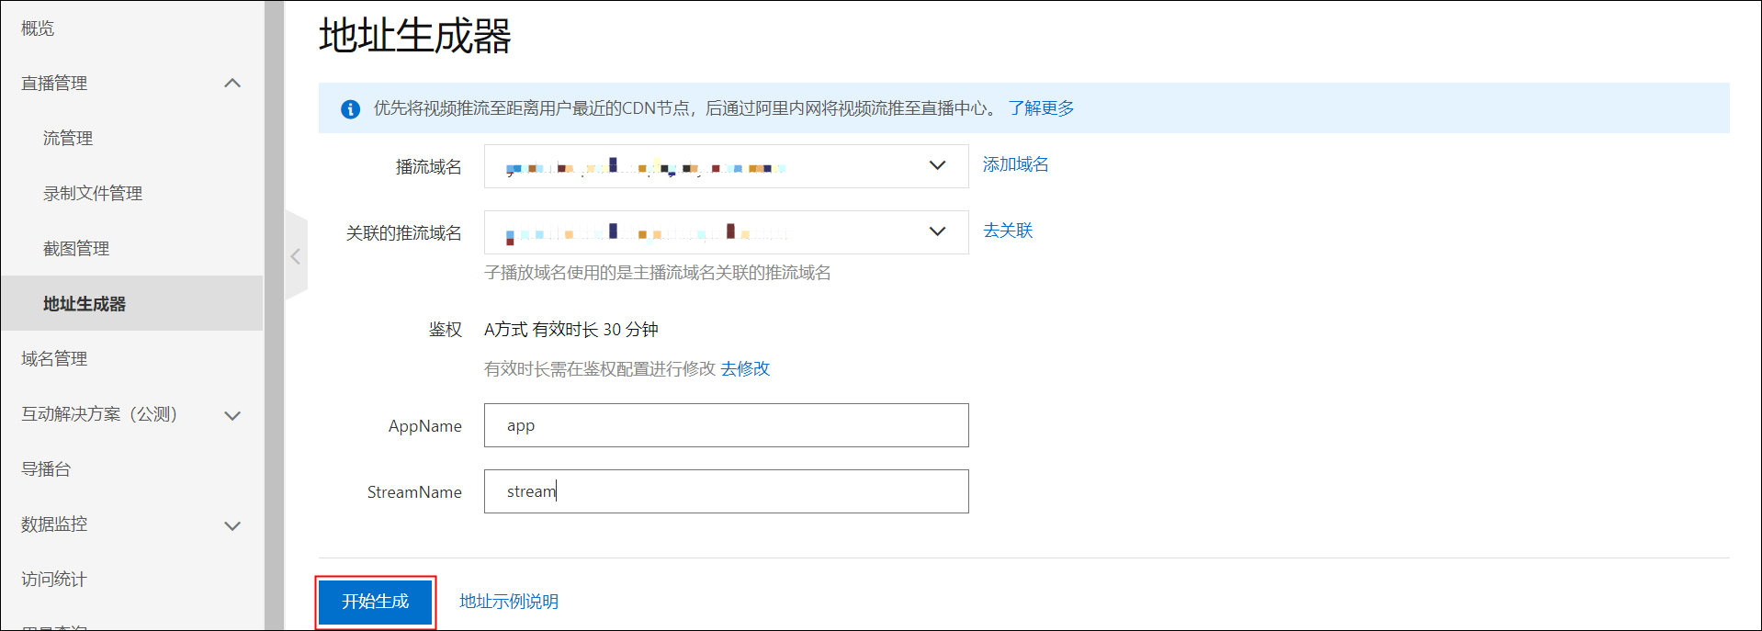The width and height of the screenshot is (1762, 631).
Task: Focus the AppName input field
Action: tap(726, 425)
